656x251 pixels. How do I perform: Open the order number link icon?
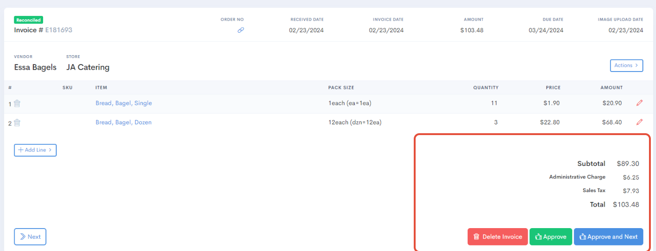241,30
